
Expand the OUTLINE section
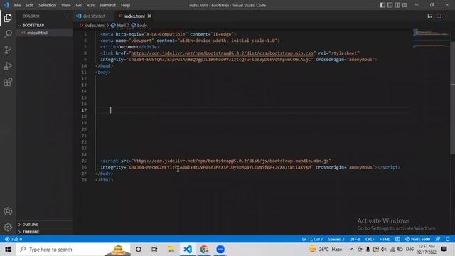tap(44, 225)
